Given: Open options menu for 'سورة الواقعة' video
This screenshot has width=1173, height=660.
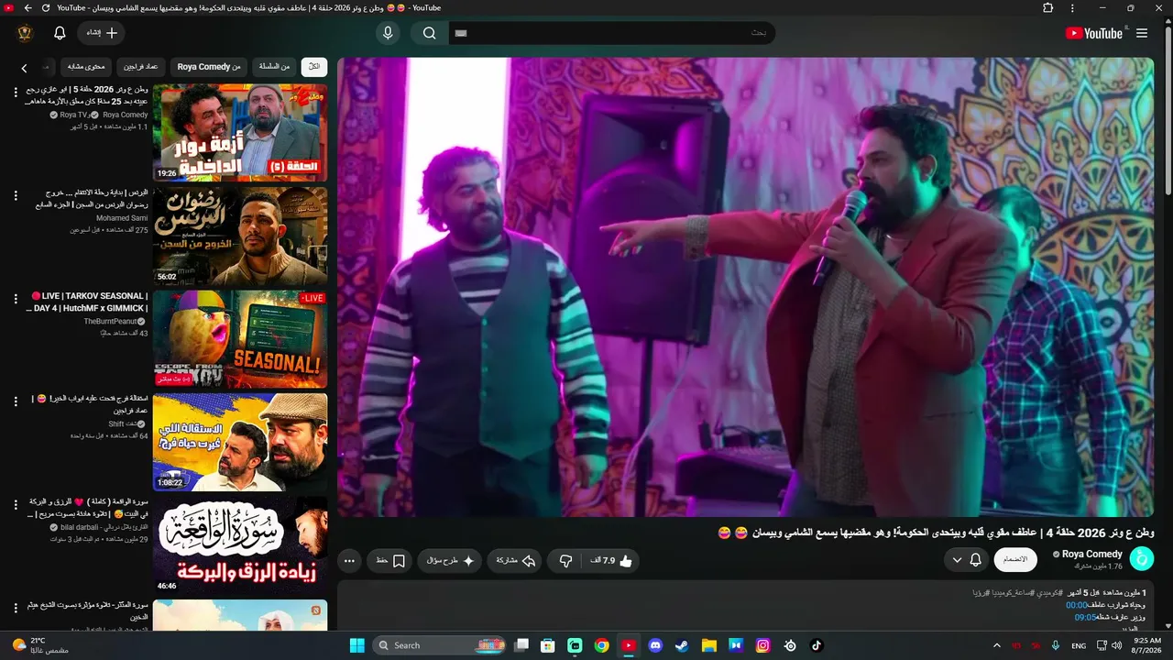Looking at the screenshot, I should 16,505.
